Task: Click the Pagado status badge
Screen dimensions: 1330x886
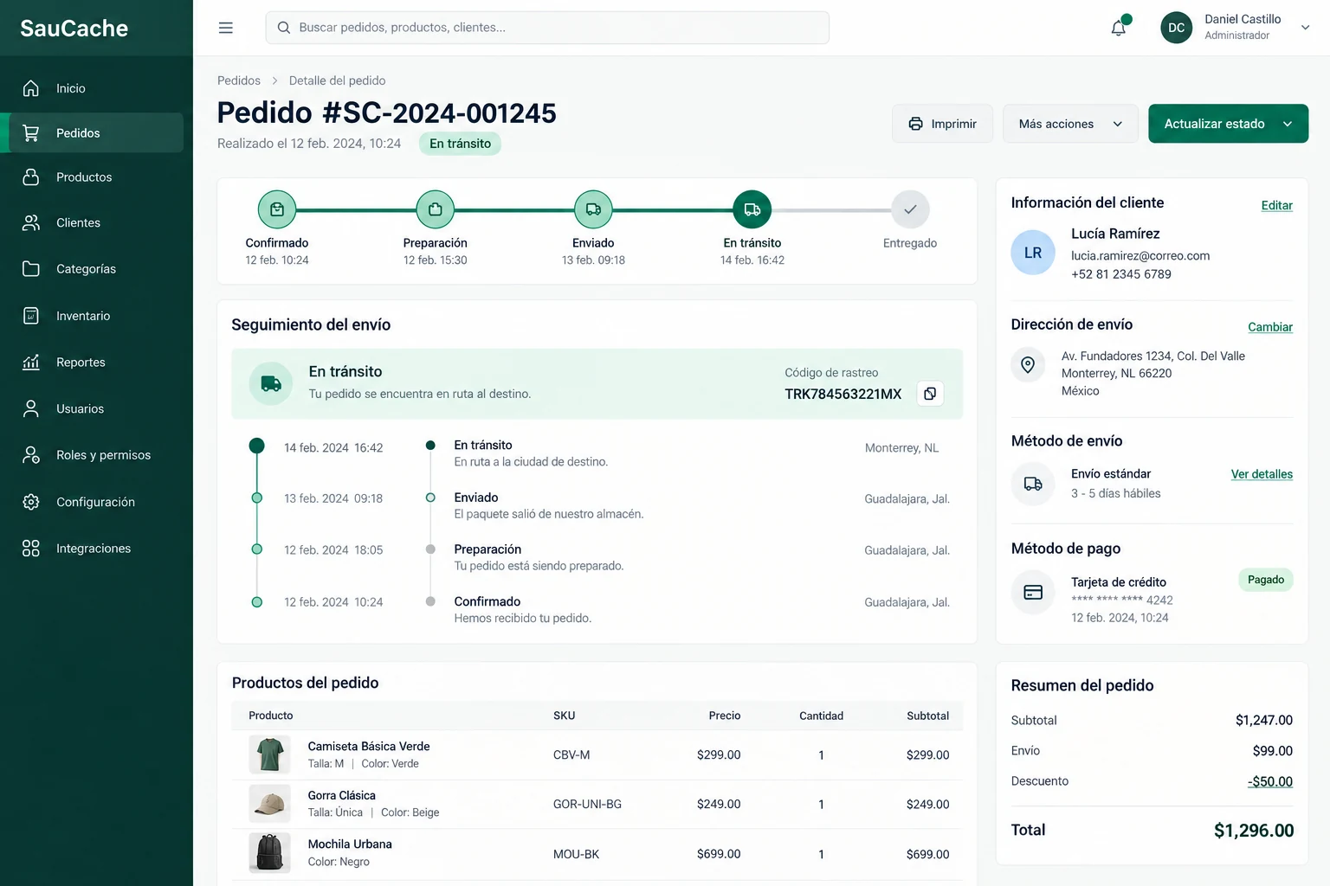Action: coord(1266,580)
